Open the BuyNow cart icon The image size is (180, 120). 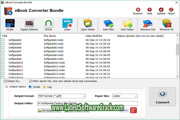tap(138, 10)
